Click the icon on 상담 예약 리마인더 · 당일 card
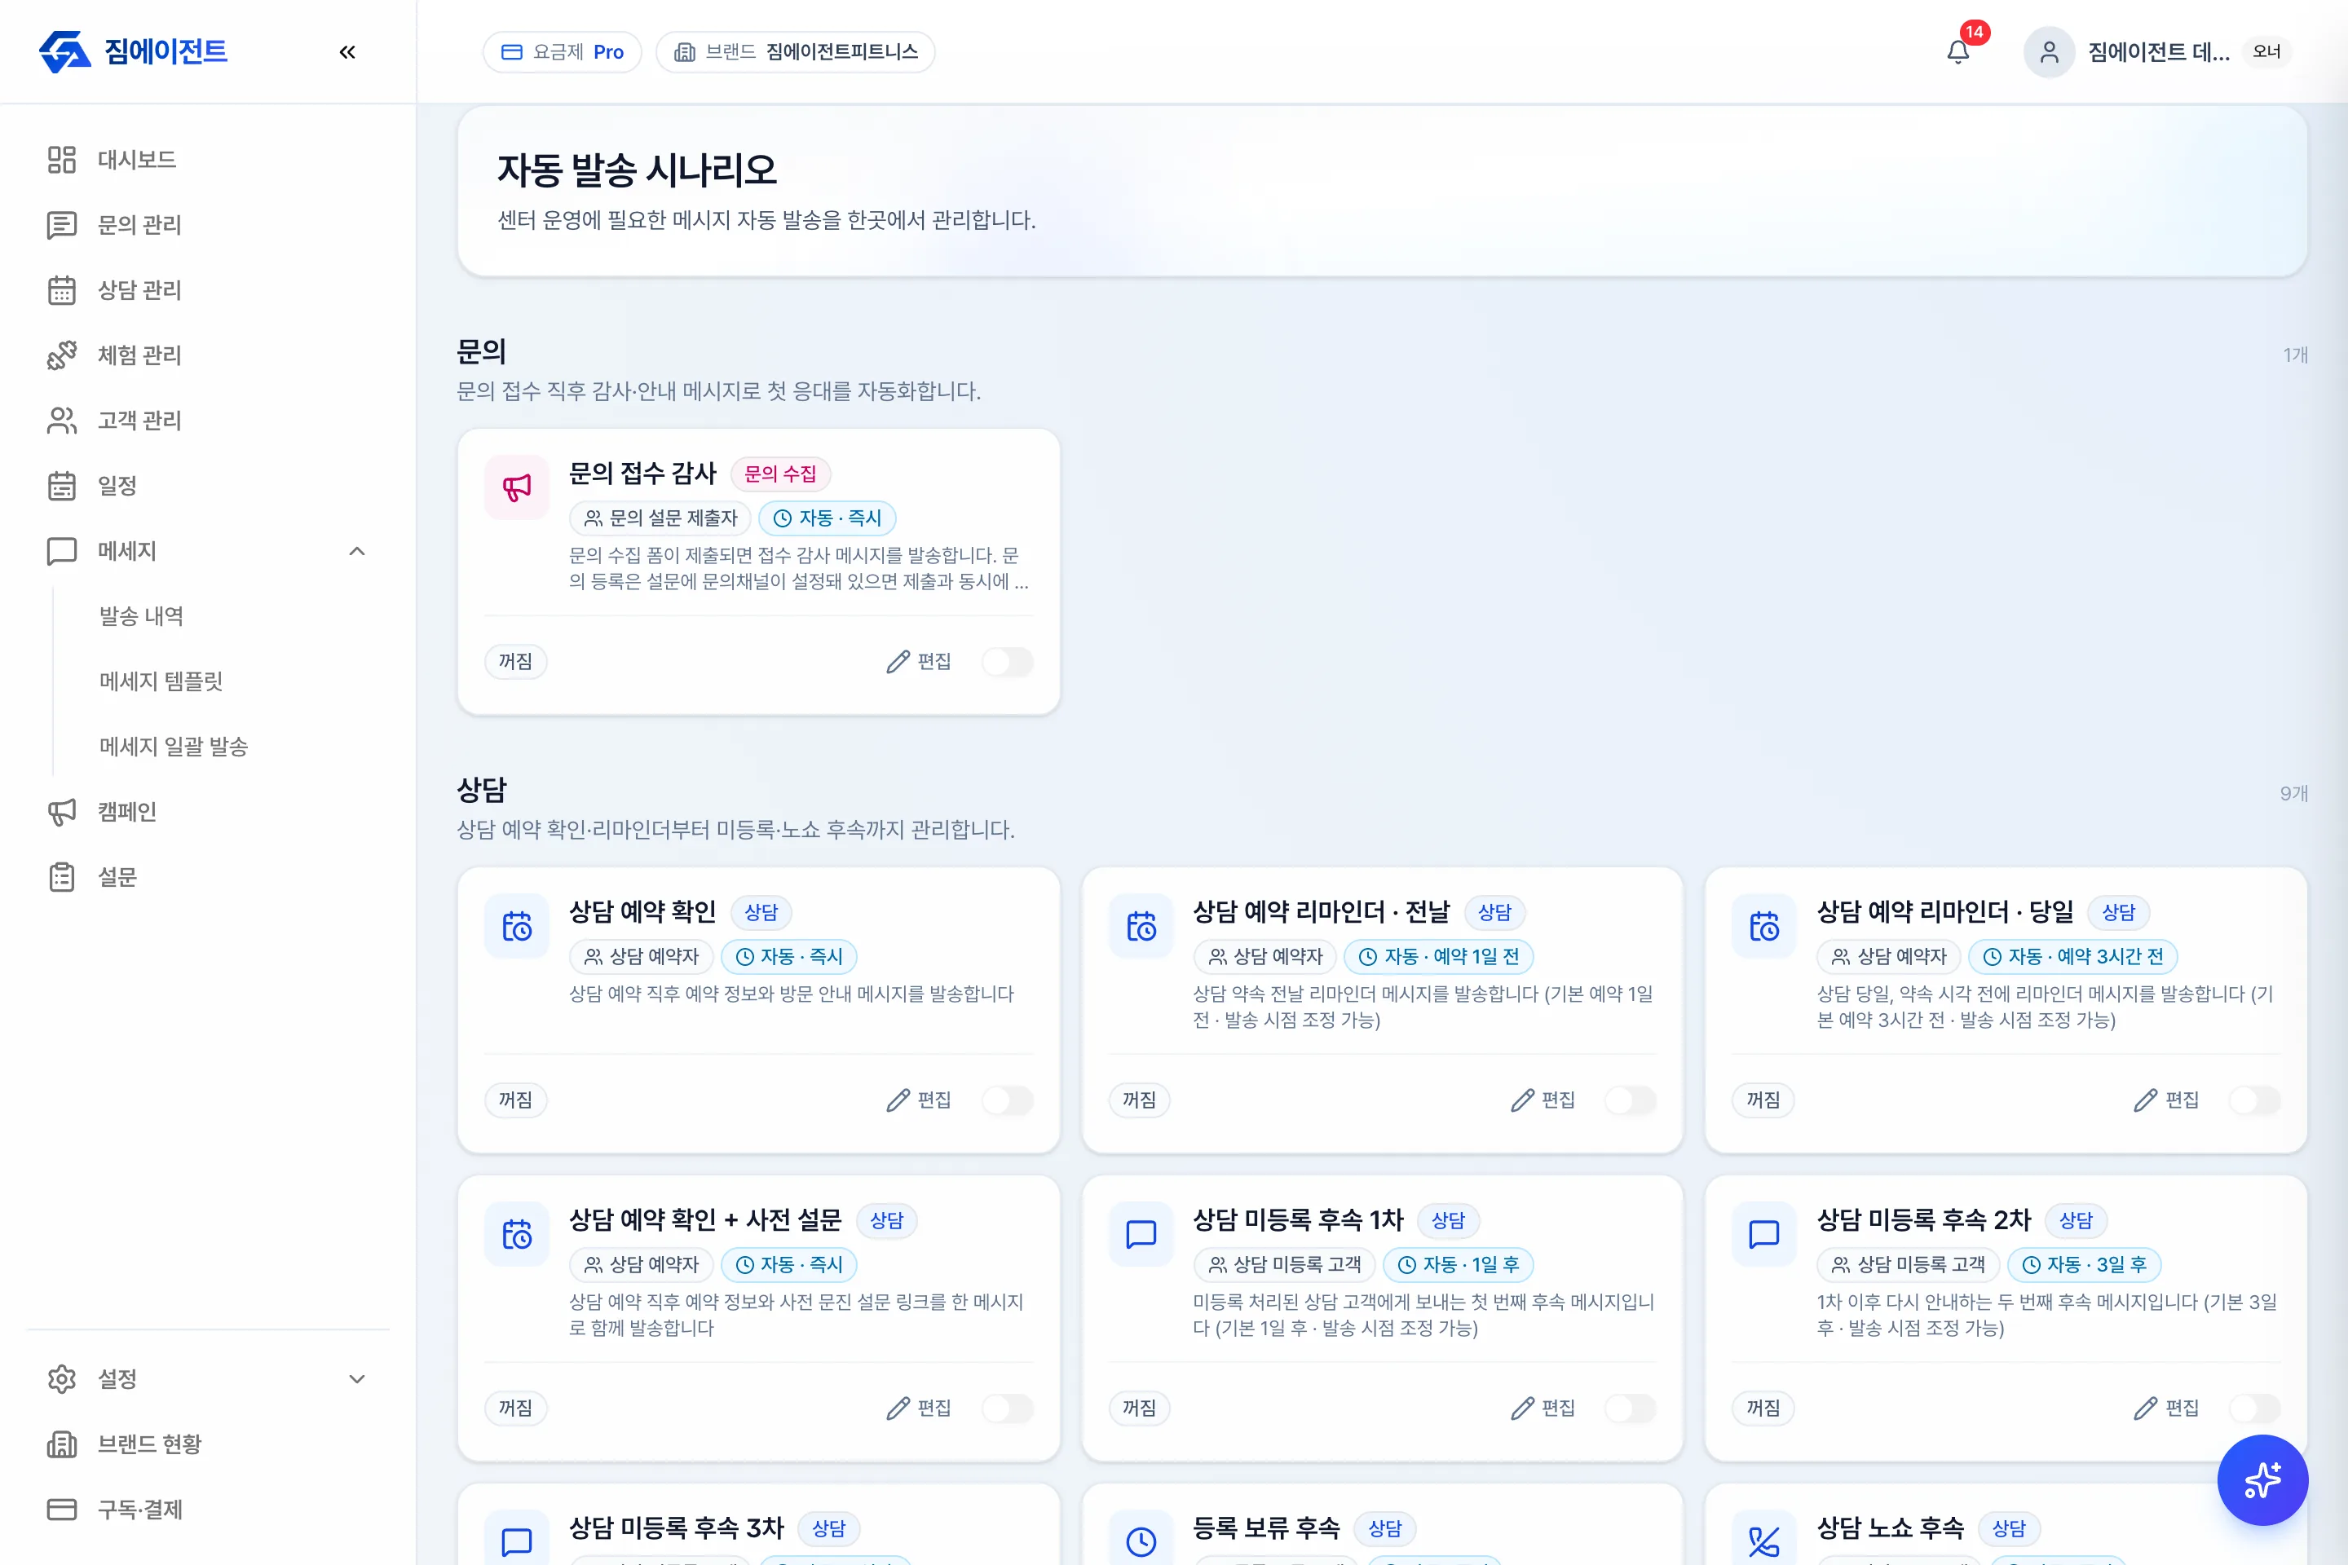The height and width of the screenshot is (1565, 2348). [1764, 926]
